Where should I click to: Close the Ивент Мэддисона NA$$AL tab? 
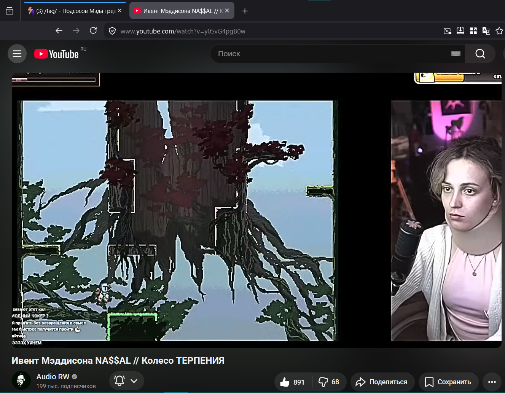[x=227, y=11]
